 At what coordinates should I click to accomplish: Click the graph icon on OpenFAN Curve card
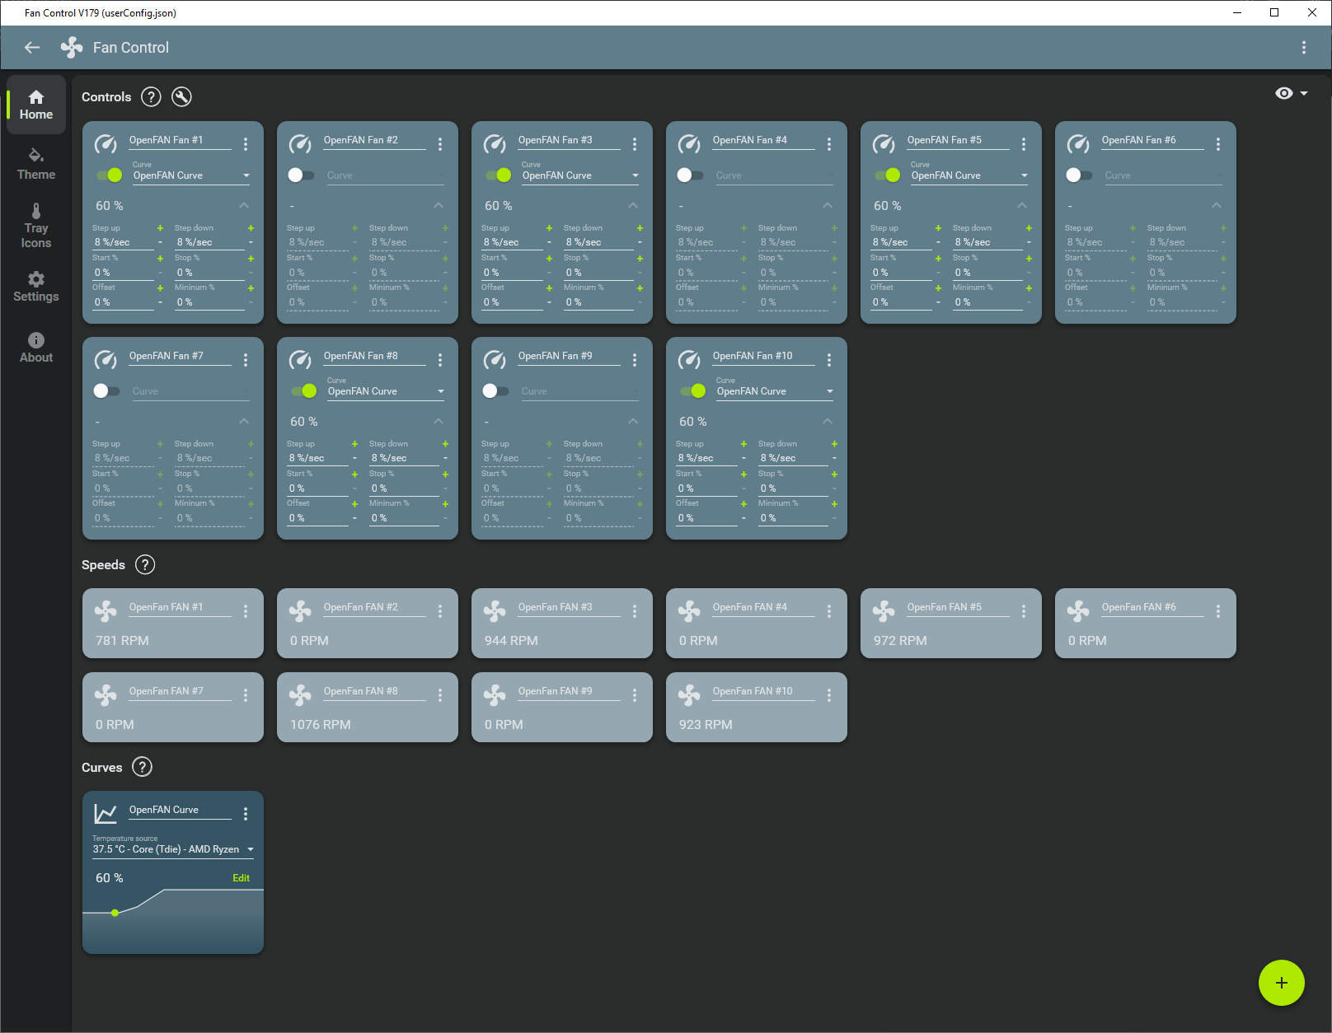[x=106, y=814]
